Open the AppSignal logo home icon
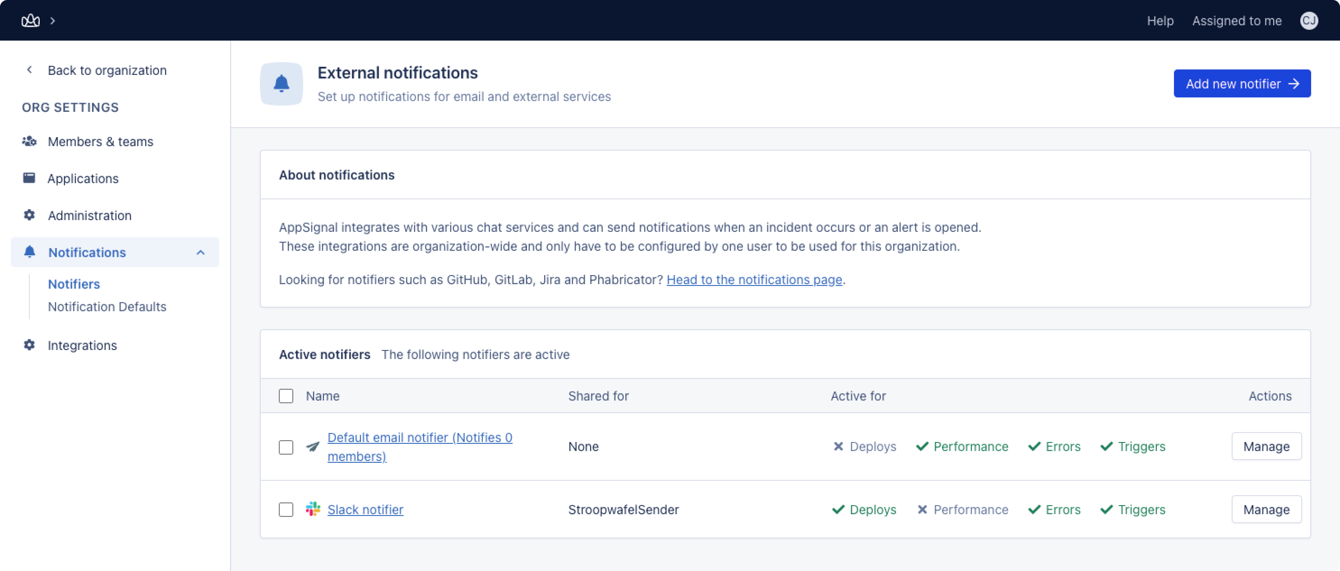The height and width of the screenshot is (571, 1340). coord(30,21)
